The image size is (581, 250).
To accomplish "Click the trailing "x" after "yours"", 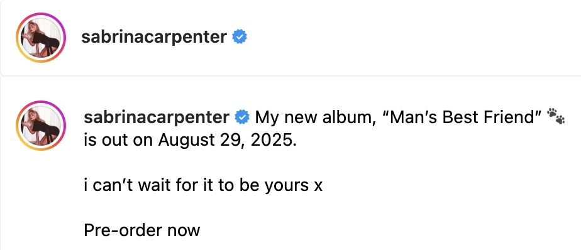I will point(318,187).
